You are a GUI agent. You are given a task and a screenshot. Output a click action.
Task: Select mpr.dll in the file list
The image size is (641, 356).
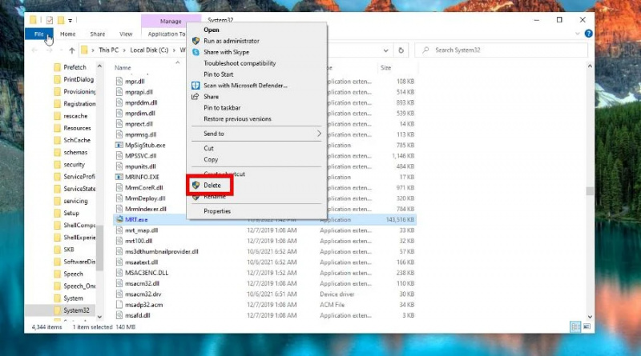pyautogui.click(x=135, y=82)
